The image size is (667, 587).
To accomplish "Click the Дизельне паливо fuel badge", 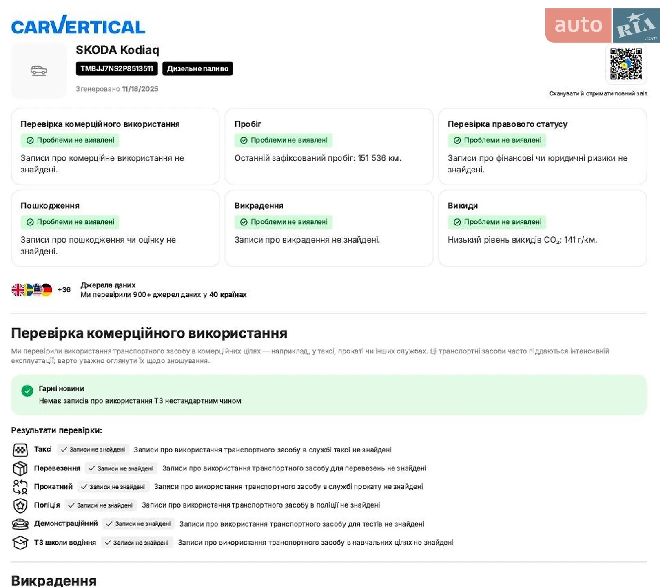I will click(197, 68).
